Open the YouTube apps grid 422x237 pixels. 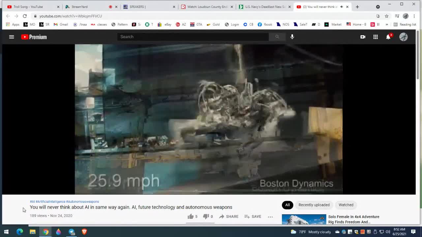(x=376, y=37)
